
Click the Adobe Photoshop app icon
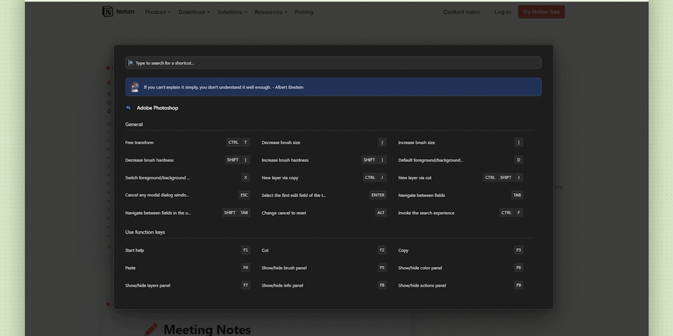pyautogui.click(x=129, y=108)
